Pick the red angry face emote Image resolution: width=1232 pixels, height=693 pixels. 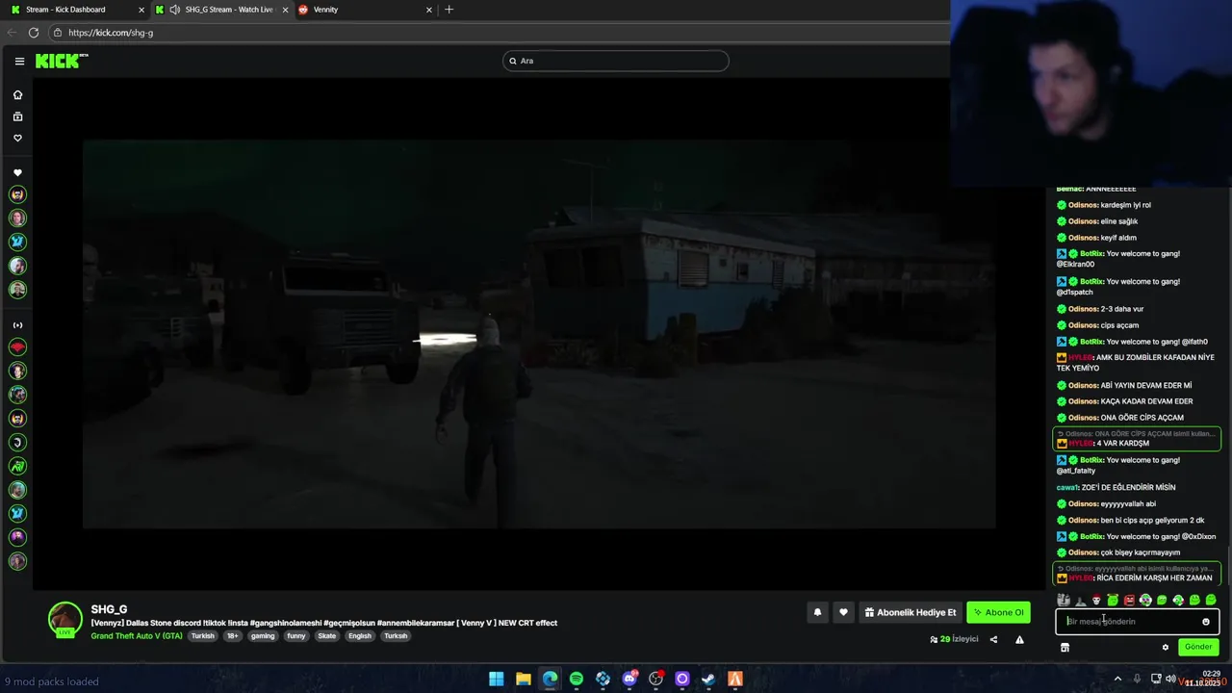coord(1129,600)
